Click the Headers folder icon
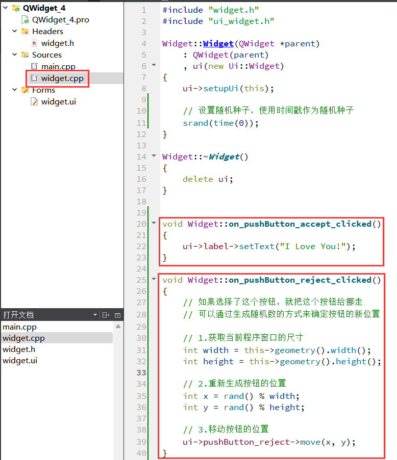 click(x=25, y=32)
